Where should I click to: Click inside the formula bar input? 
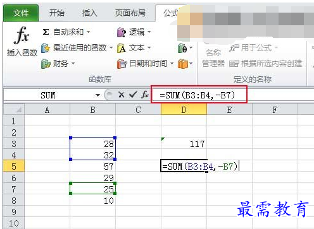[x=232, y=95]
